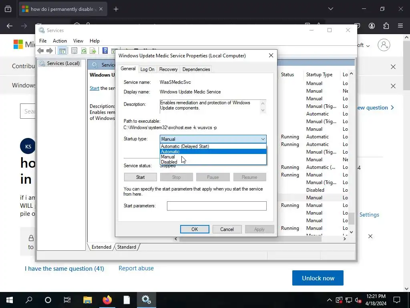Choose the highlighted Automatic option

213,152
